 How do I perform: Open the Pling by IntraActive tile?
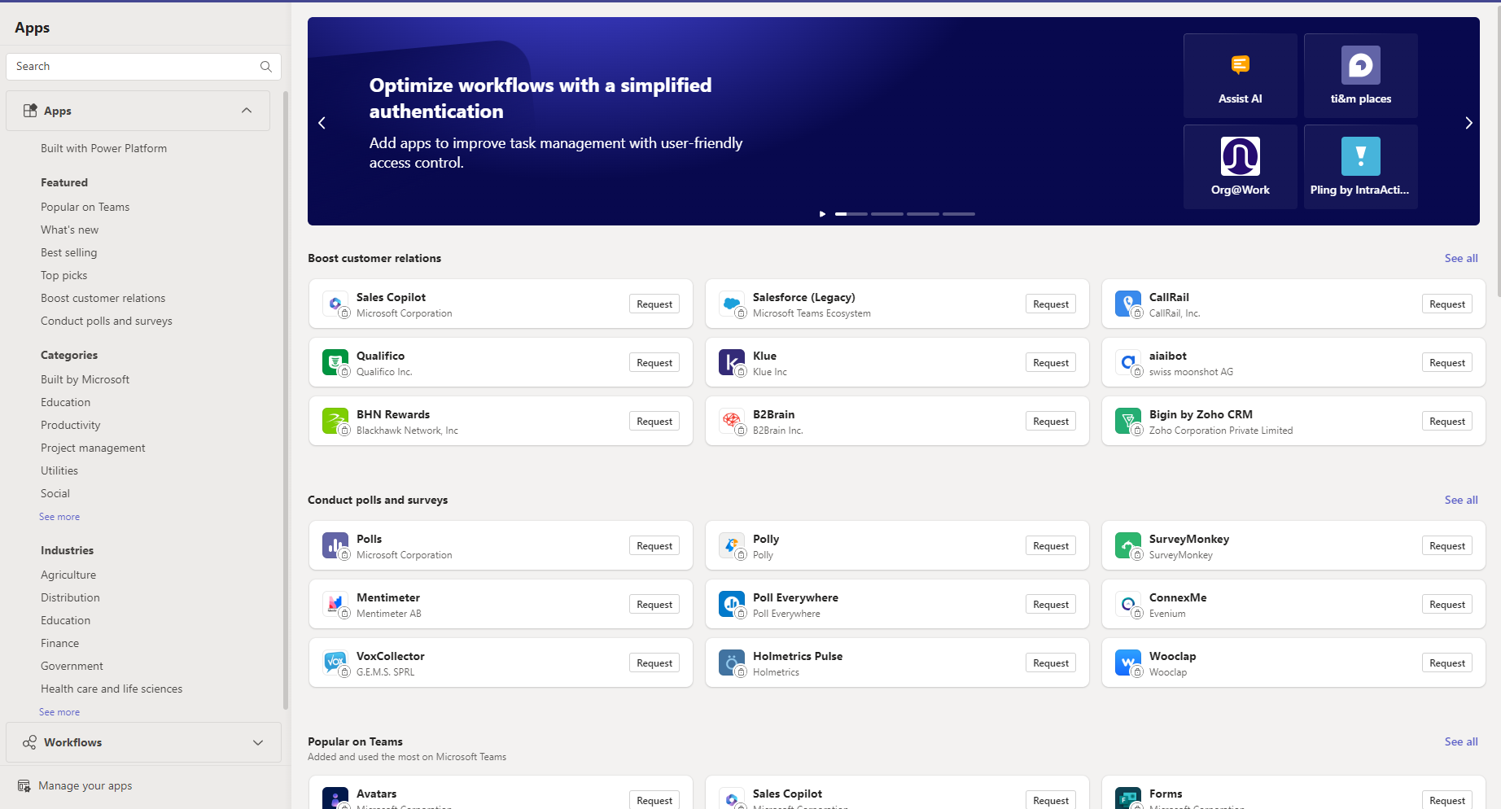click(1361, 167)
